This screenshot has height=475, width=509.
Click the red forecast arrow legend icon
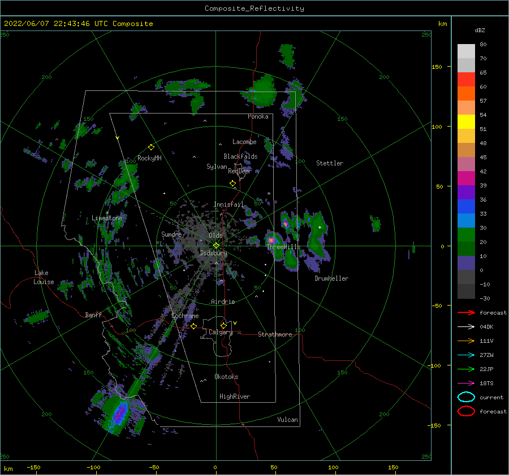pos(466,312)
